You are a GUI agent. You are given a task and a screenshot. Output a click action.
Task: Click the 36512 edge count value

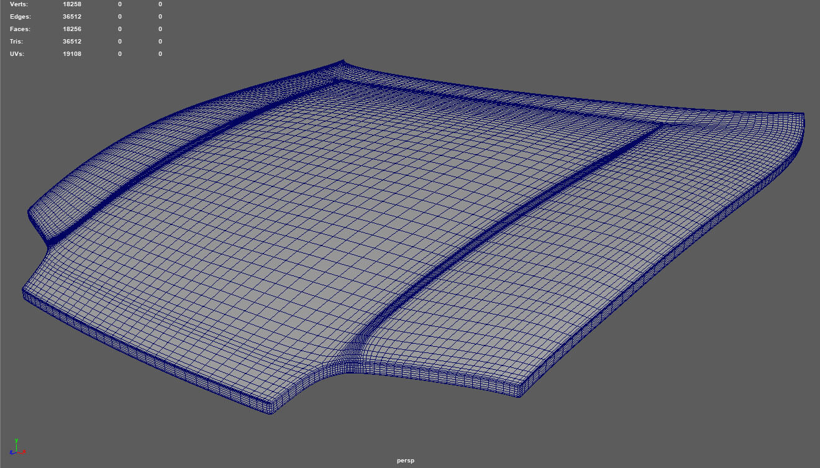tap(72, 17)
